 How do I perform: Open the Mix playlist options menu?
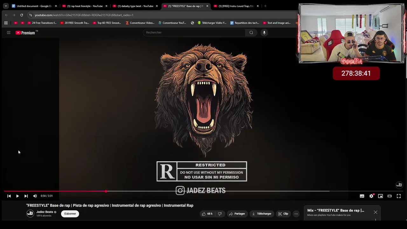(x=376, y=220)
